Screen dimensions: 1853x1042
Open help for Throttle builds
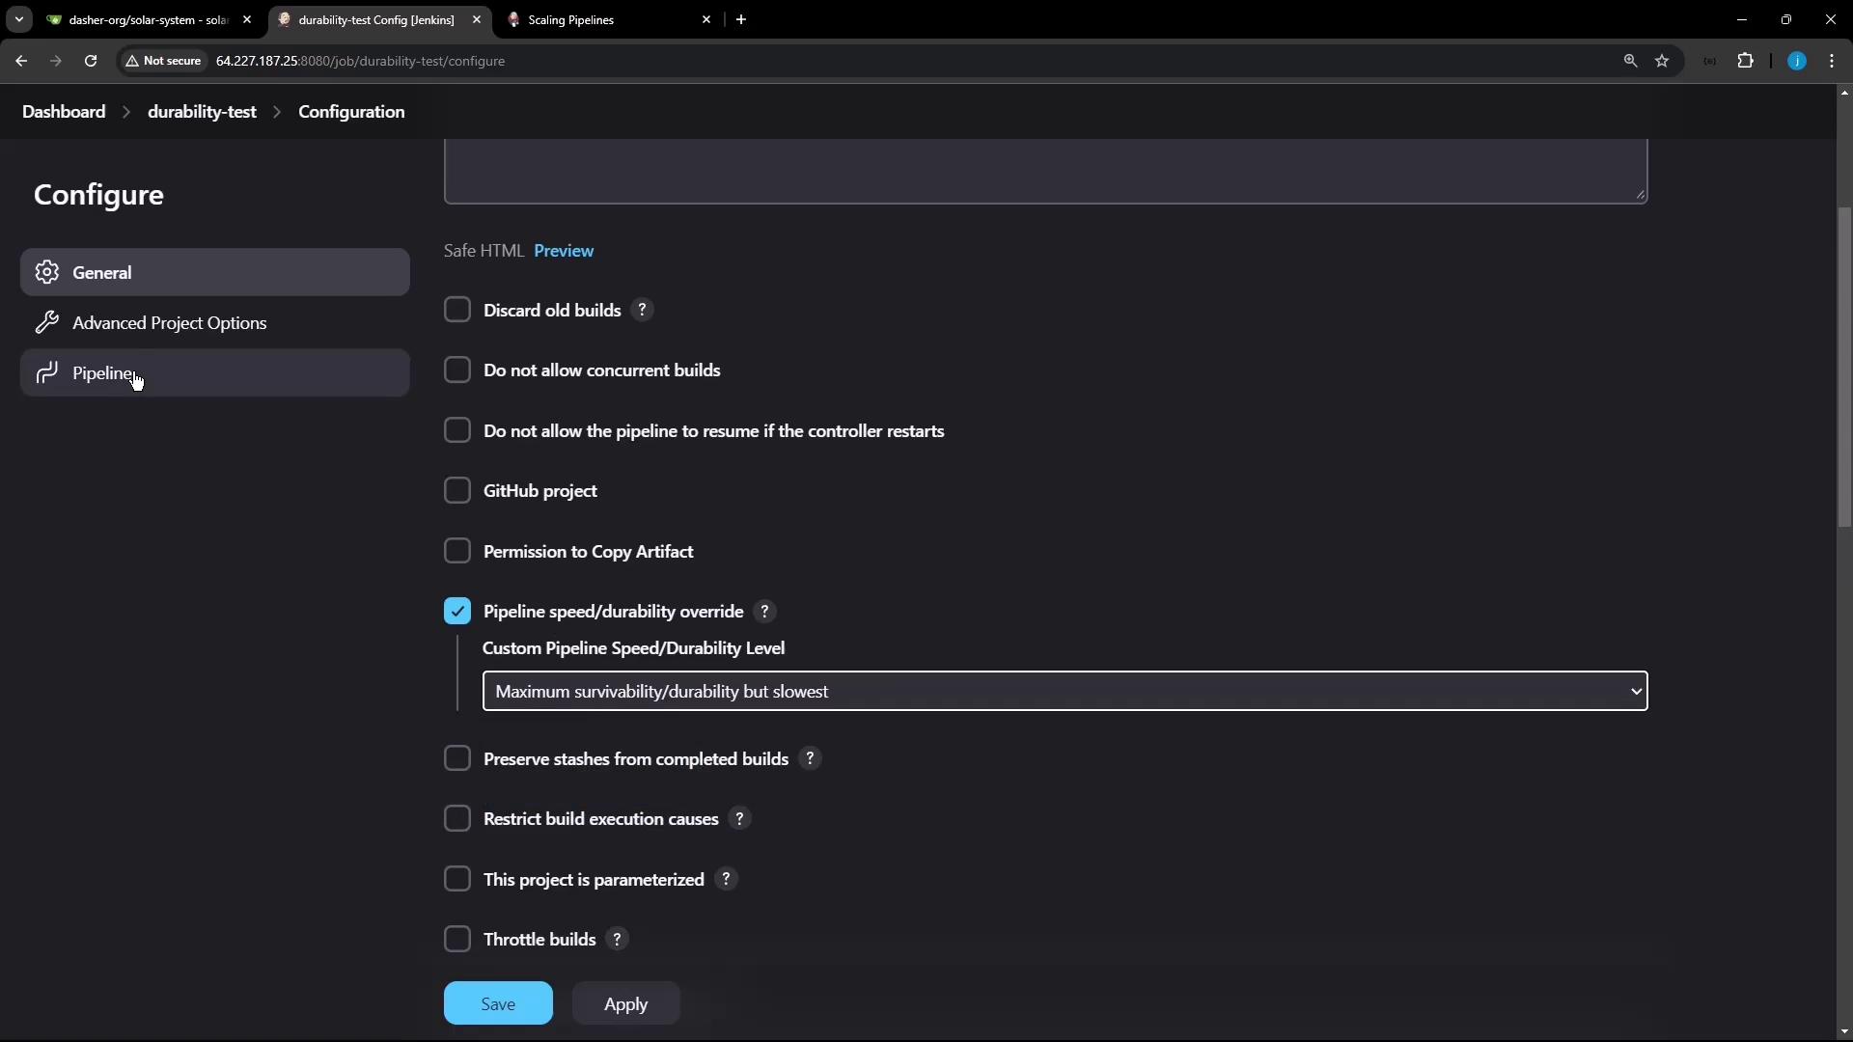(x=617, y=939)
